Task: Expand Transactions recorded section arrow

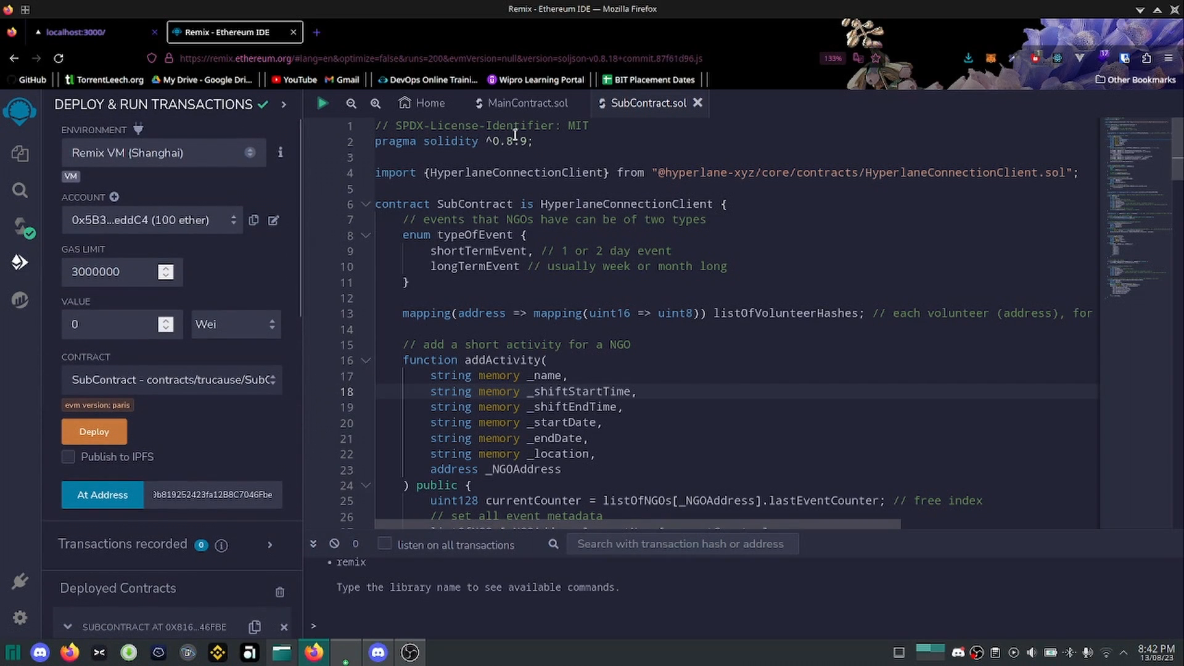Action: (x=269, y=545)
